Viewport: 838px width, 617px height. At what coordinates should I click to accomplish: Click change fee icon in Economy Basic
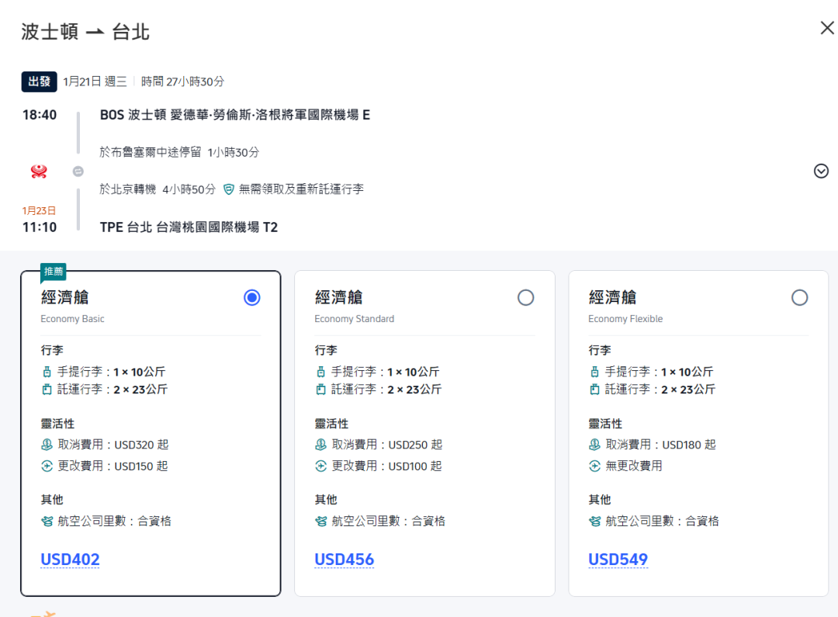point(47,466)
